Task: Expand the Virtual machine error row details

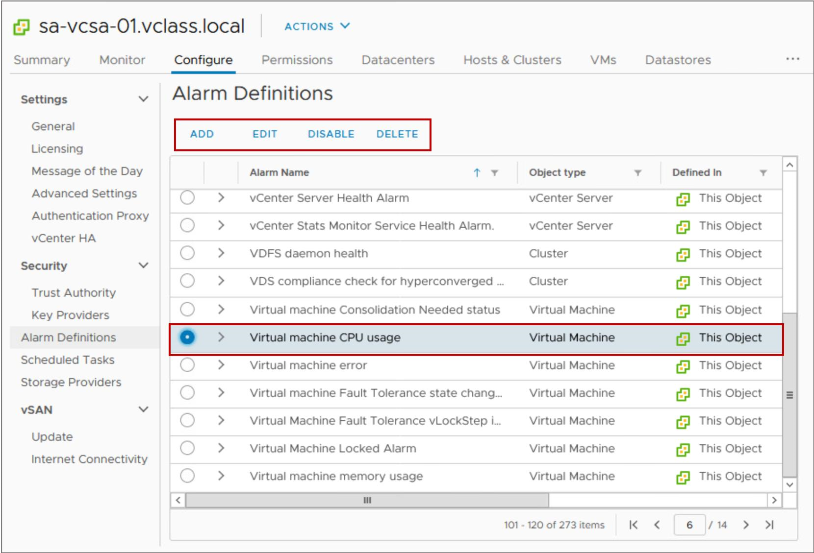Action: pos(221,365)
